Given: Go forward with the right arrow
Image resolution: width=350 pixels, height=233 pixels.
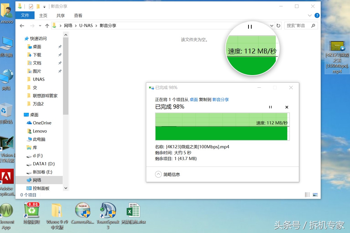Looking at the screenshot, I should [x=32, y=26].
